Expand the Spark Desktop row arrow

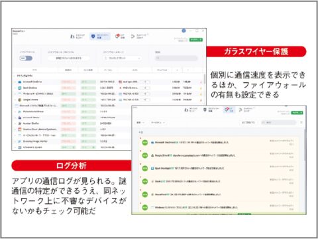(x=15, y=88)
